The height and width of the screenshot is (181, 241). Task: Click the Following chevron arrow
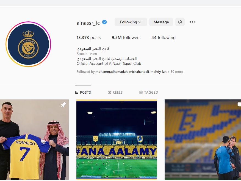point(140,22)
